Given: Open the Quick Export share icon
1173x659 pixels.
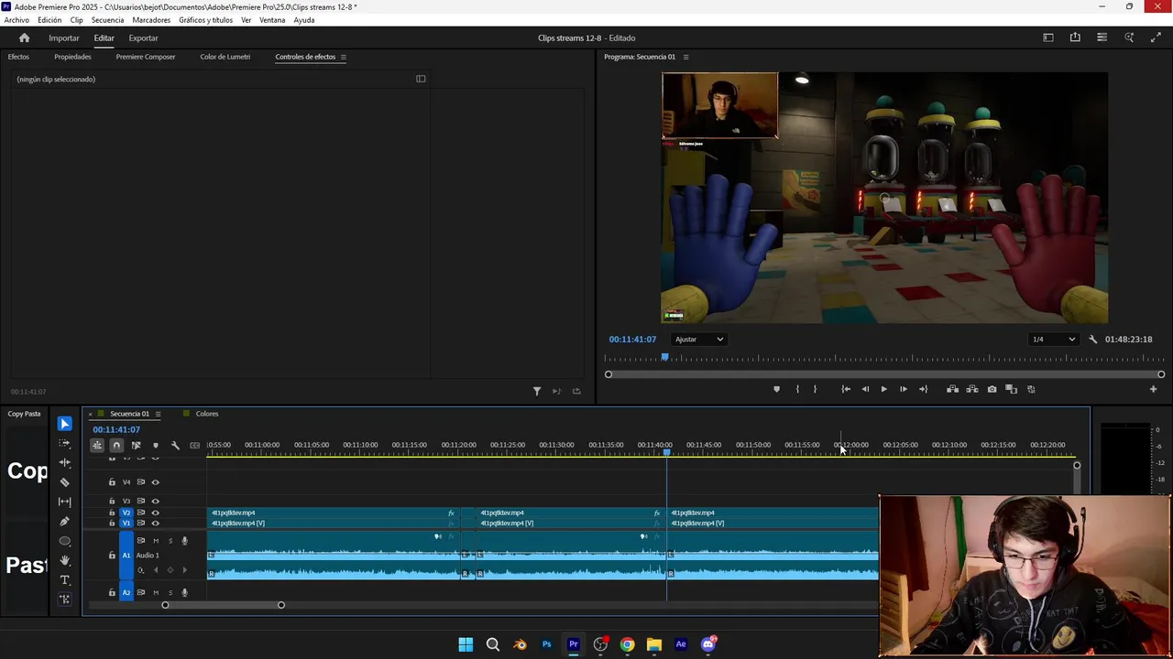Looking at the screenshot, I should tap(1075, 38).
